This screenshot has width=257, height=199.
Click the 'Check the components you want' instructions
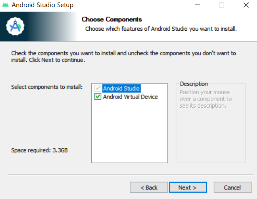(123, 57)
